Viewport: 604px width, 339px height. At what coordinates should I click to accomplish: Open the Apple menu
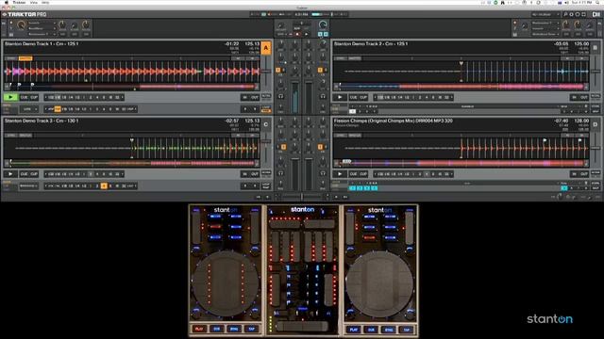tap(7, 2)
